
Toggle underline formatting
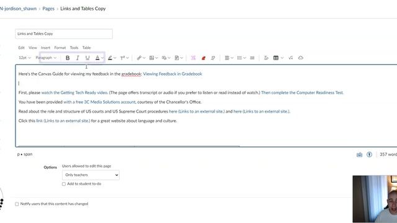point(87,58)
